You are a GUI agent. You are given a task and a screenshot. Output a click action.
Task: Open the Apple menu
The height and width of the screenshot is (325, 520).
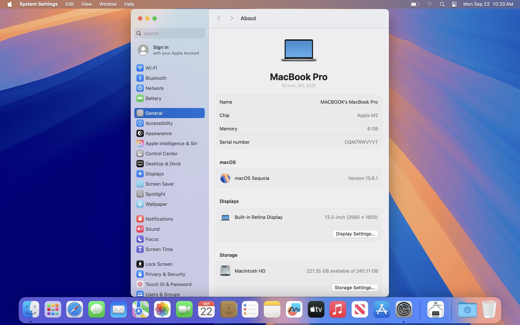[x=10, y=4]
